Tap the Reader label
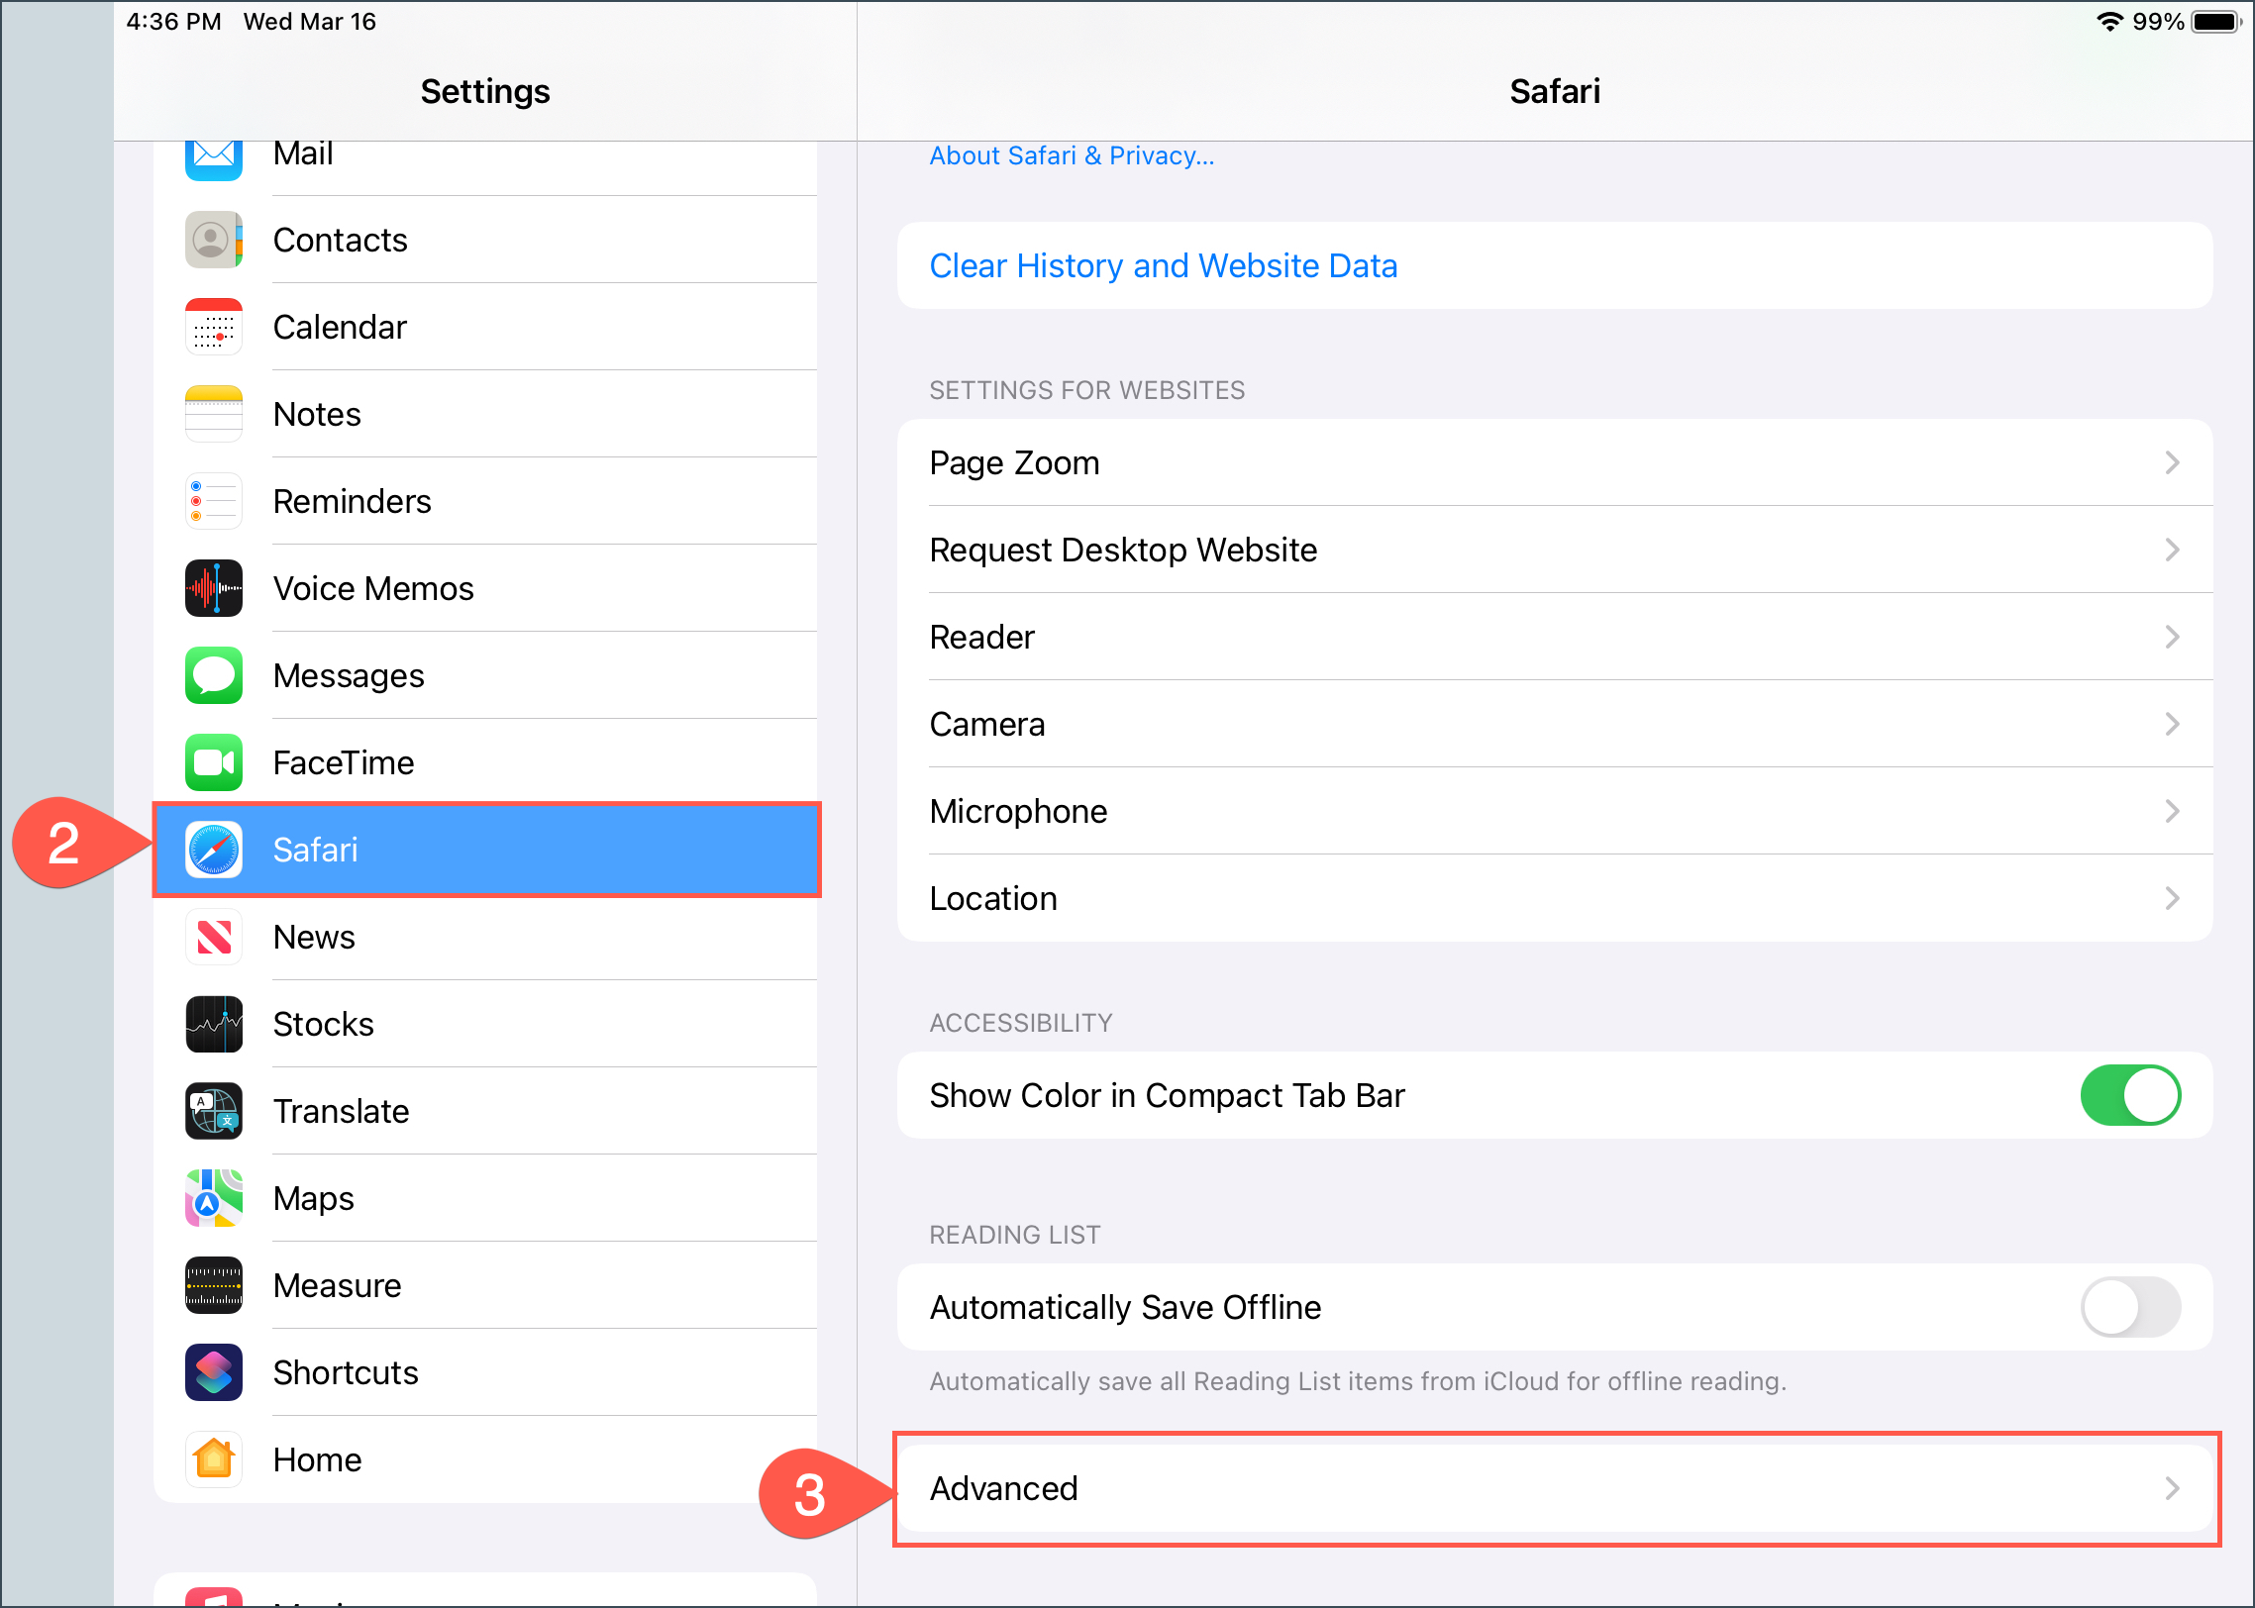The height and width of the screenshot is (1608, 2255). tap(981, 637)
